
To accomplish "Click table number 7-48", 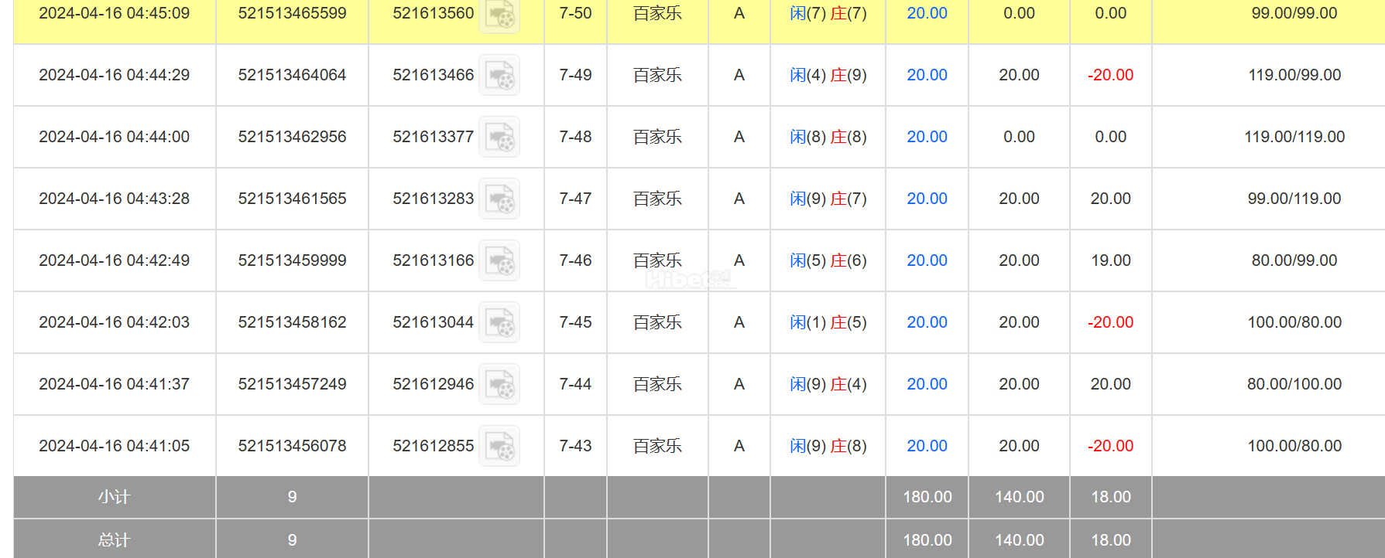I will point(575,137).
